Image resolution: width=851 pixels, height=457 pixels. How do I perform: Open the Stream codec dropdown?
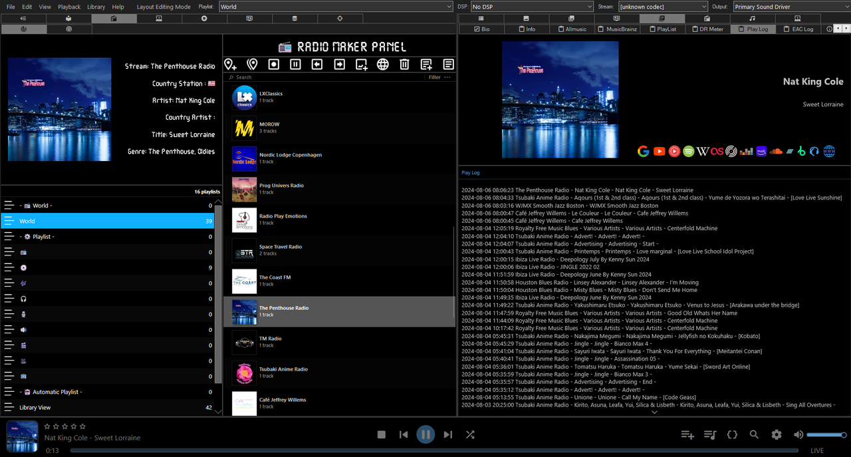[x=663, y=7]
